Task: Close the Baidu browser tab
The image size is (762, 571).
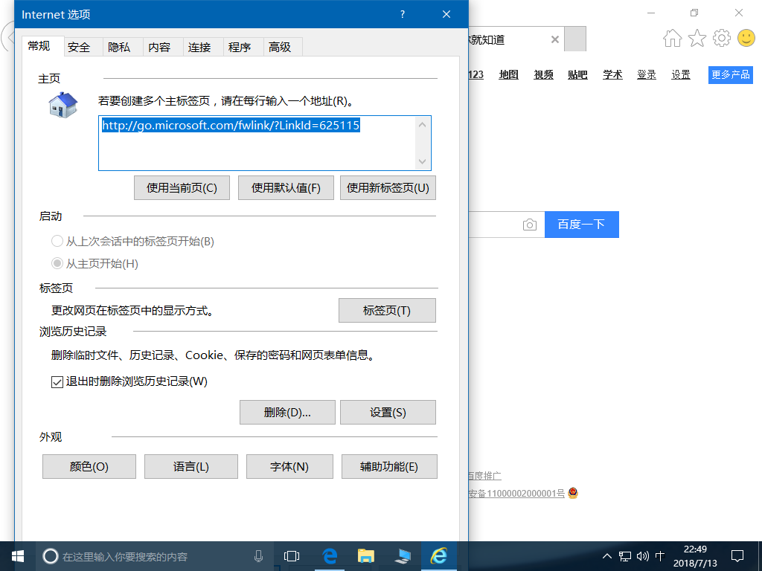Action: point(554,39)
